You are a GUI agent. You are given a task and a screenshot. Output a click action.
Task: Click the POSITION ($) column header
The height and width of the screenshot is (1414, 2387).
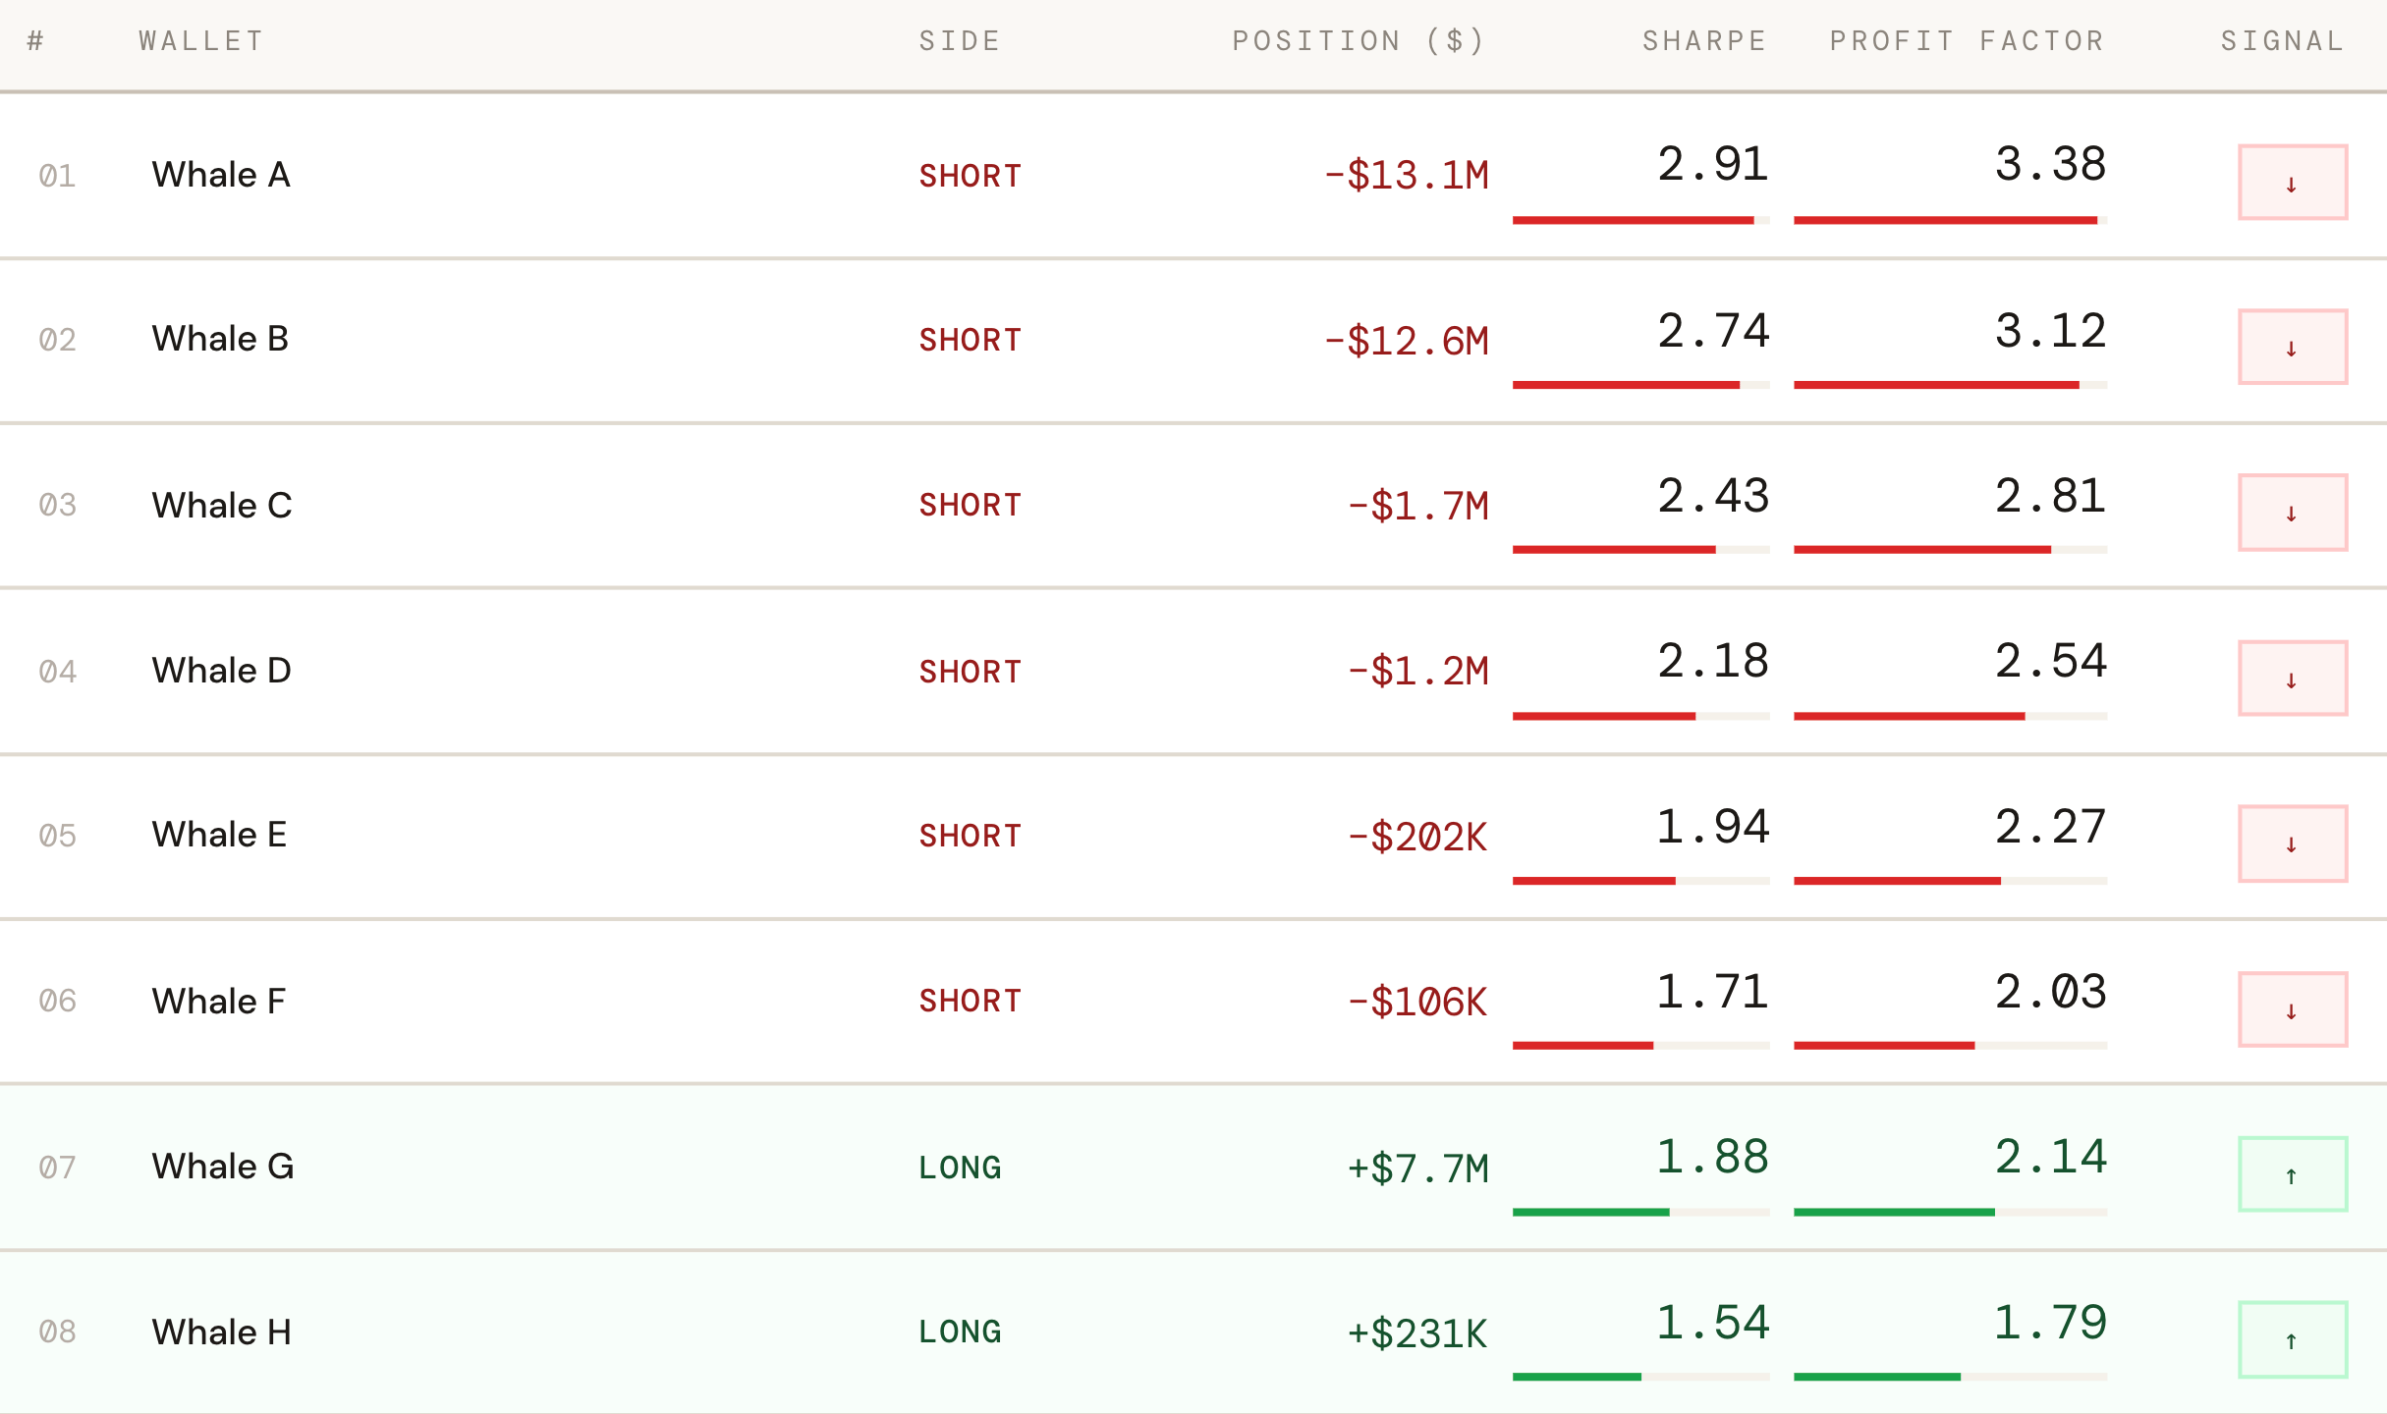point(1359,41)
